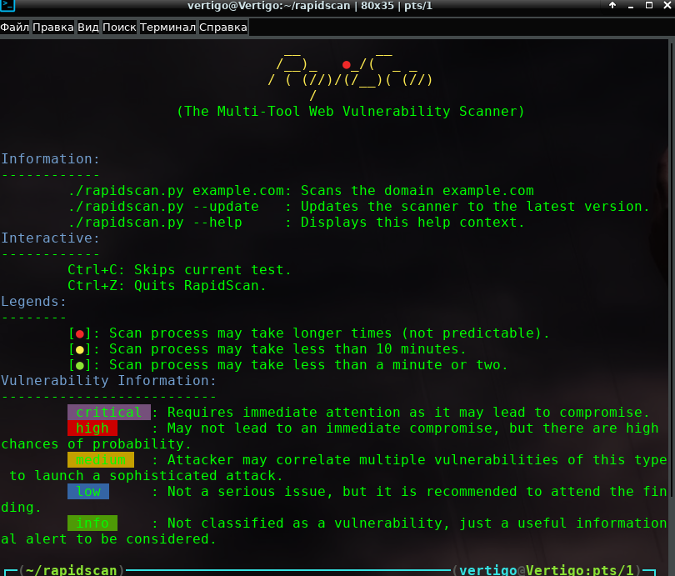The image size is (675, 576).
Task: Click './rapidscan.py --help' command text
Action: [155, 223]
